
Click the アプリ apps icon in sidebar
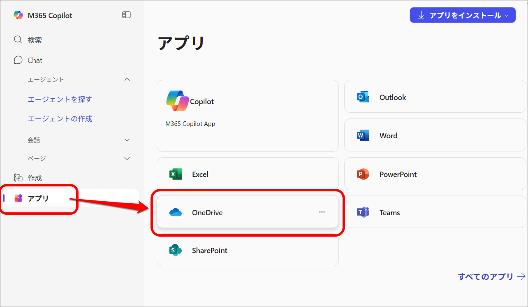[x=18, y=198]
